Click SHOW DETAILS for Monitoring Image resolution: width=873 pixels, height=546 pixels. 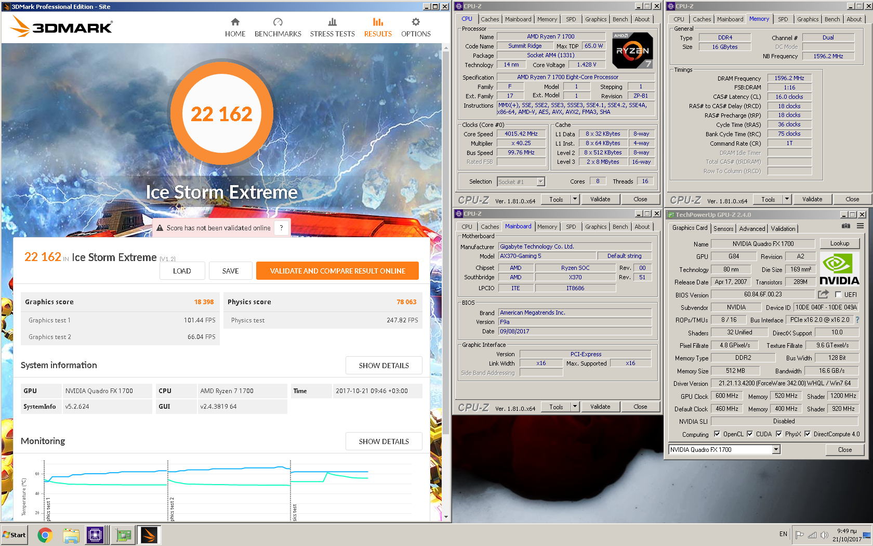(383, 441)
